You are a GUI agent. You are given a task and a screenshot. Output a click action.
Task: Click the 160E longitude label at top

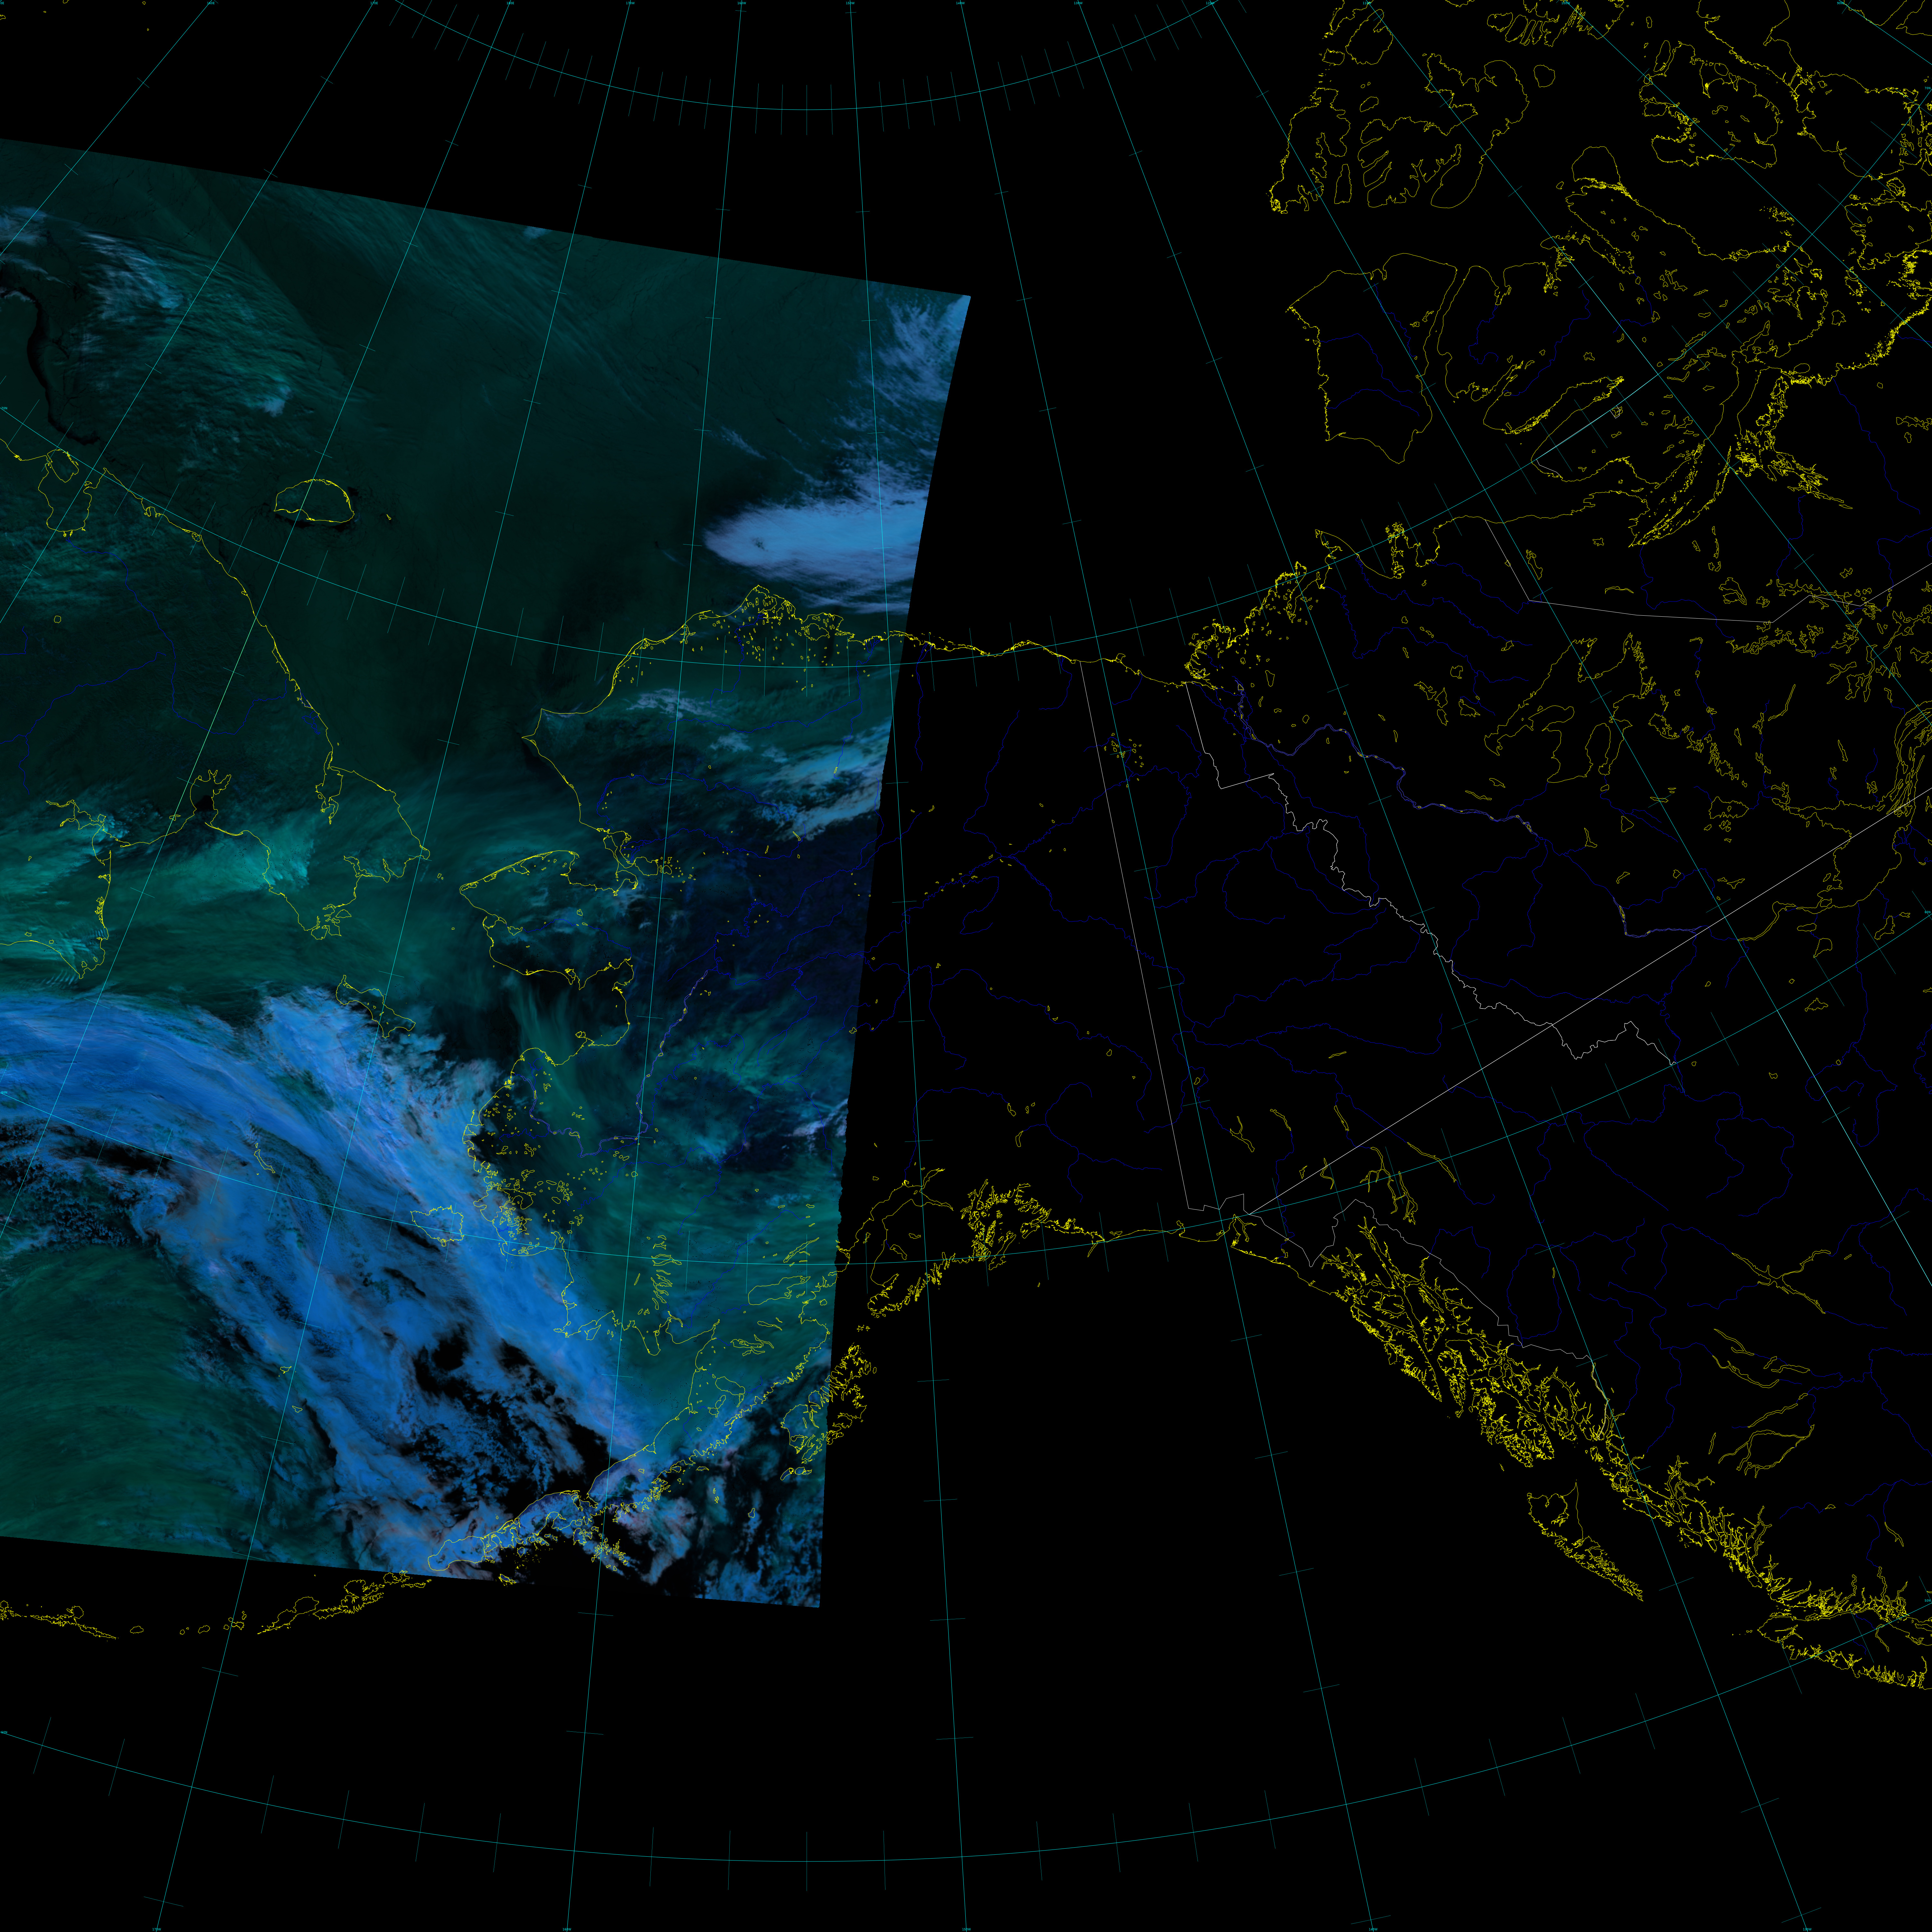pos(211,3)
